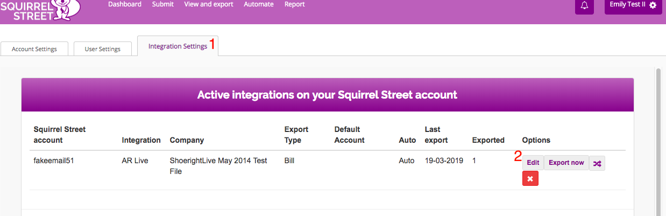Click the Last export column header
Viewport: 666px width, 216px height.
click(436, 135)
